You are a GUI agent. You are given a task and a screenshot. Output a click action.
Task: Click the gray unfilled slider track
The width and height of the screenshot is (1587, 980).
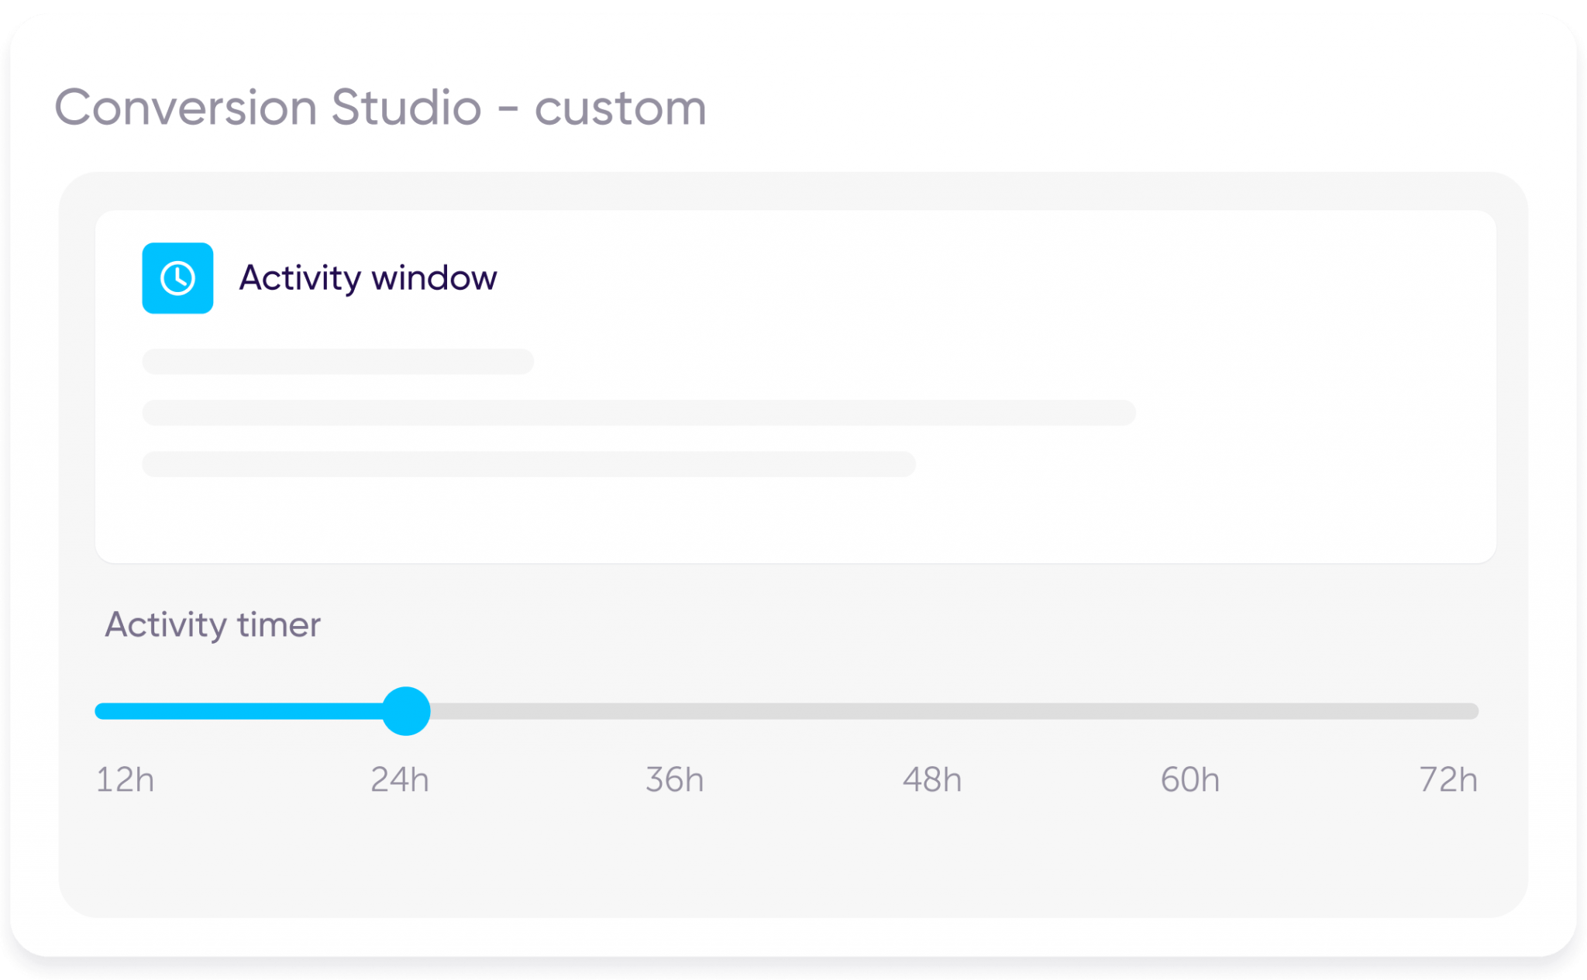coord(930,710)
